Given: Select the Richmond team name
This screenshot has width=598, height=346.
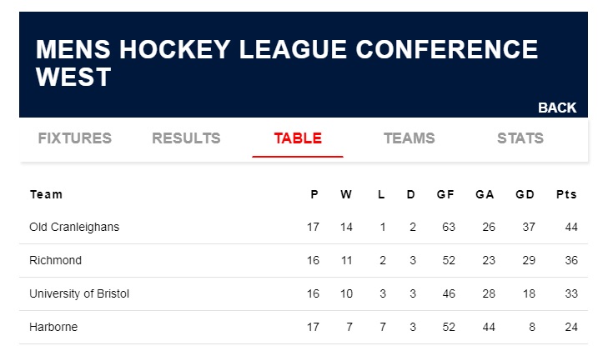Looking at the screenshot, I should tap(55, 260).
